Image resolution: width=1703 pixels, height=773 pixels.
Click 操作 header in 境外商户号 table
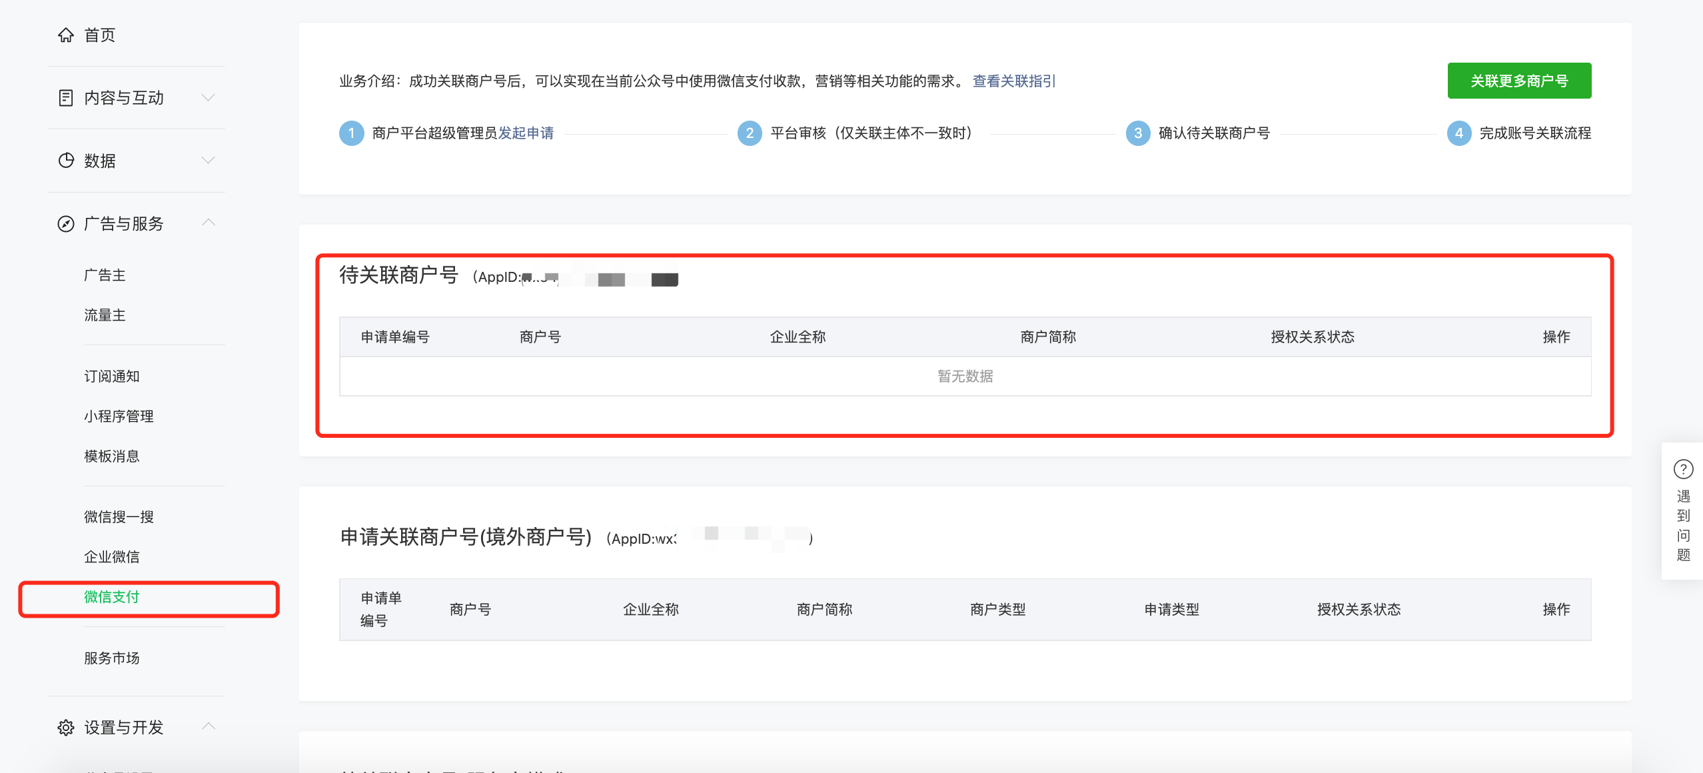click(1556, 610)
